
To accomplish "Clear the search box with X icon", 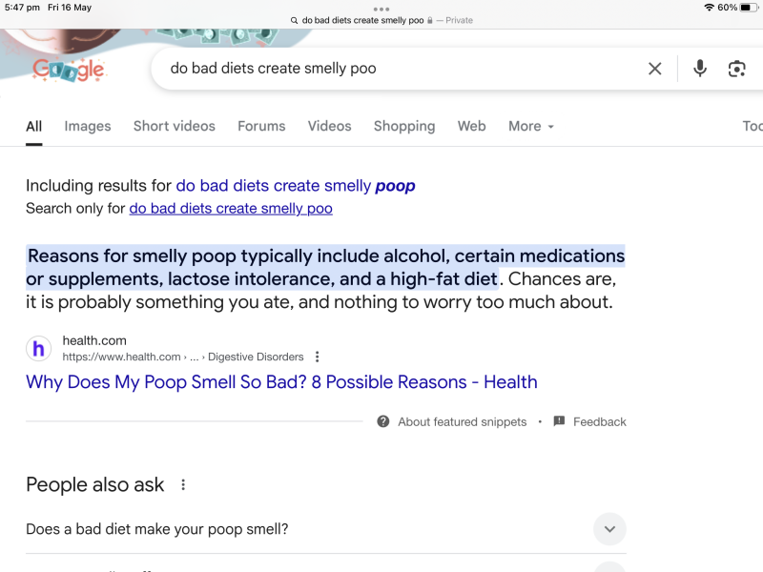I will pos(654,69).
